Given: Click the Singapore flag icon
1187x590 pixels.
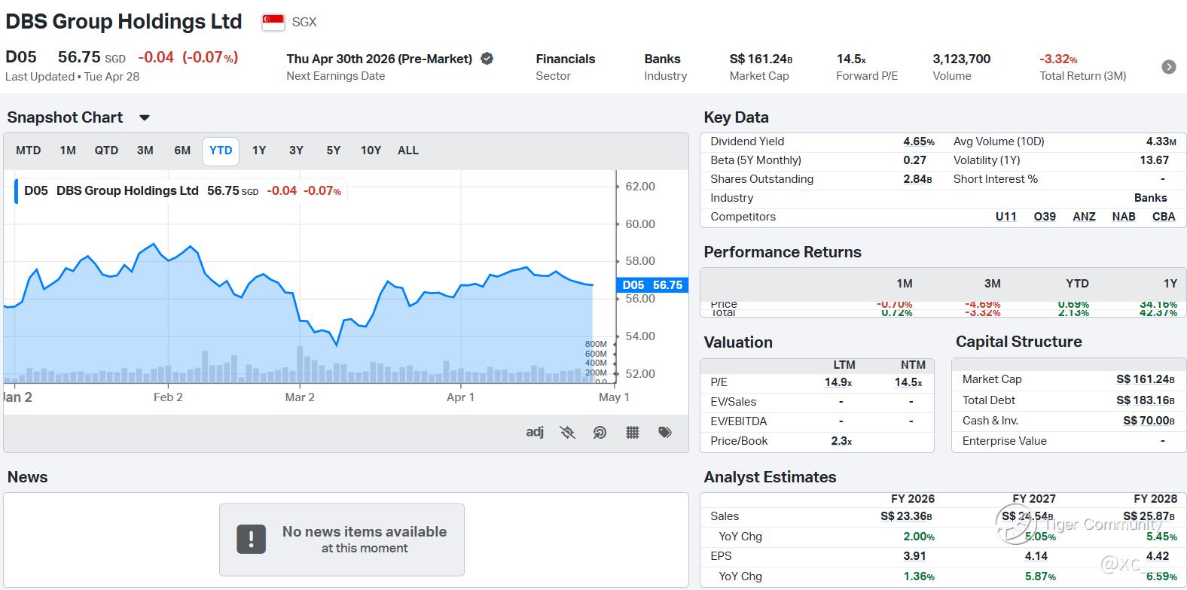Looking at the screenshot, I should pos(273,23).
